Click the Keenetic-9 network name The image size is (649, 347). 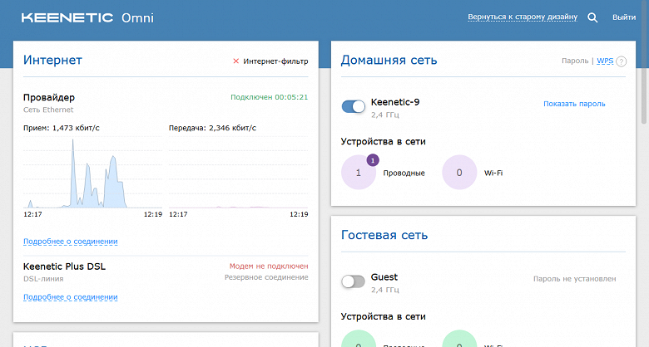[x=395, y=102]
